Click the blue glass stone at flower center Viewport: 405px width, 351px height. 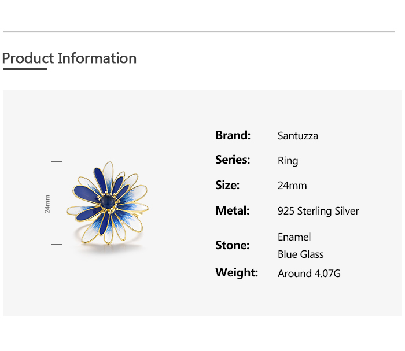point(108,202)
